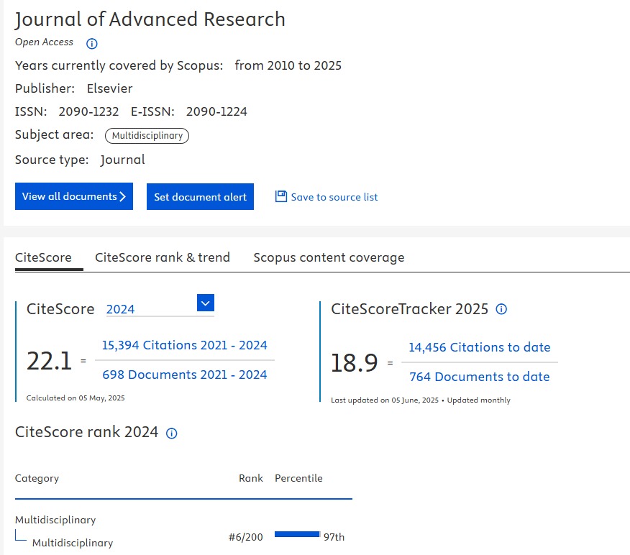Click the floppy disk save icon
The width and height of the screenshot is (630, 555).
coord(281,196)
